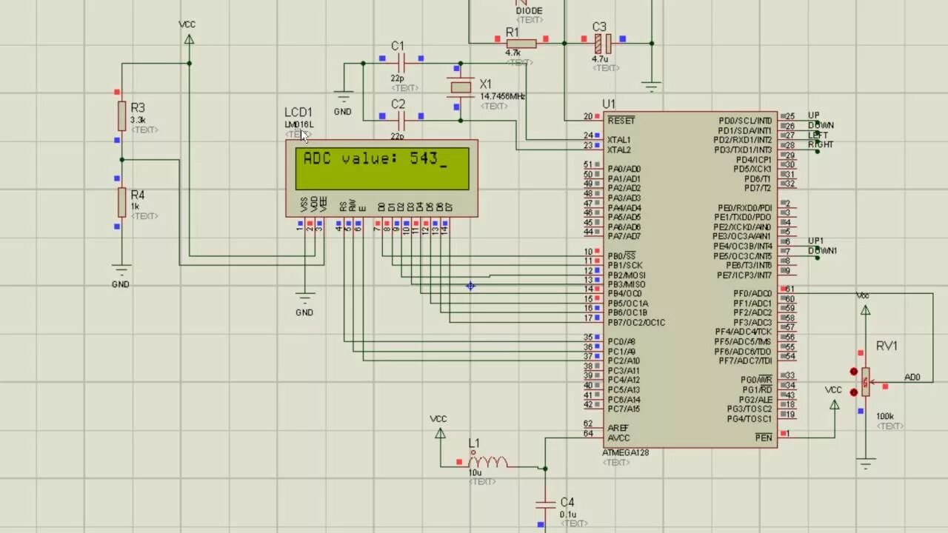The height and width of the screenshot is (533, 948).
Task: Click the LM016L part name
Action: tap(299, 124)
